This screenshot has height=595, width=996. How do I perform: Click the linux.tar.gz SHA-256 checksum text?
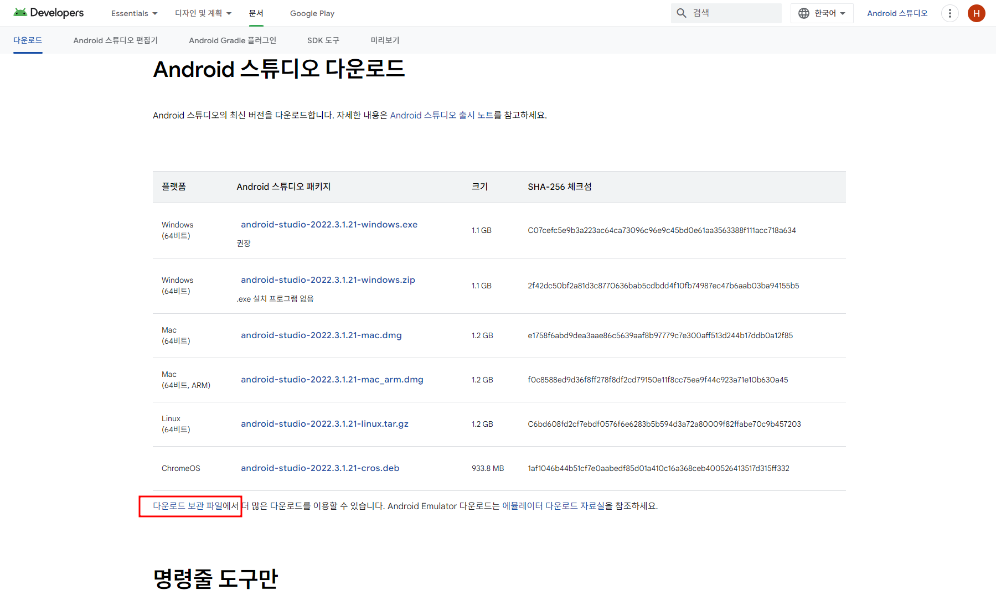tap(664, 424)
